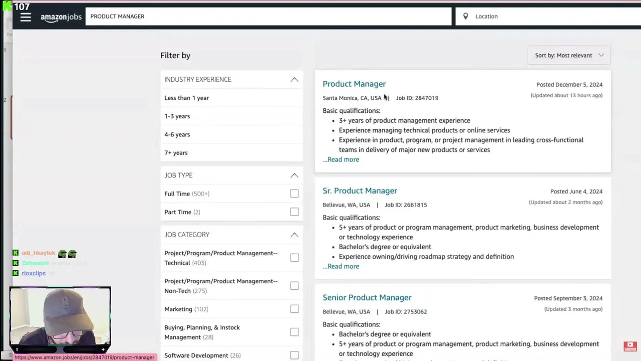Tick the Project/Program/Product Management--Non-Tech checkbox
The height and width of the screenshot is (361, 641).
click(294, 286)
